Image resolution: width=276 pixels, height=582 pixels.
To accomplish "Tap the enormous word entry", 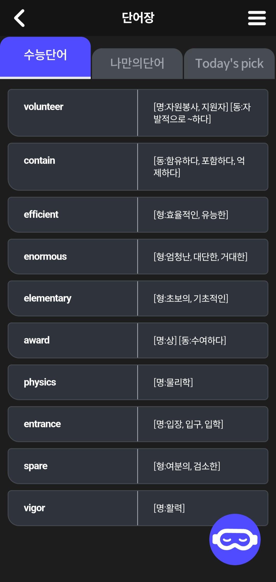I will (45, 256).
